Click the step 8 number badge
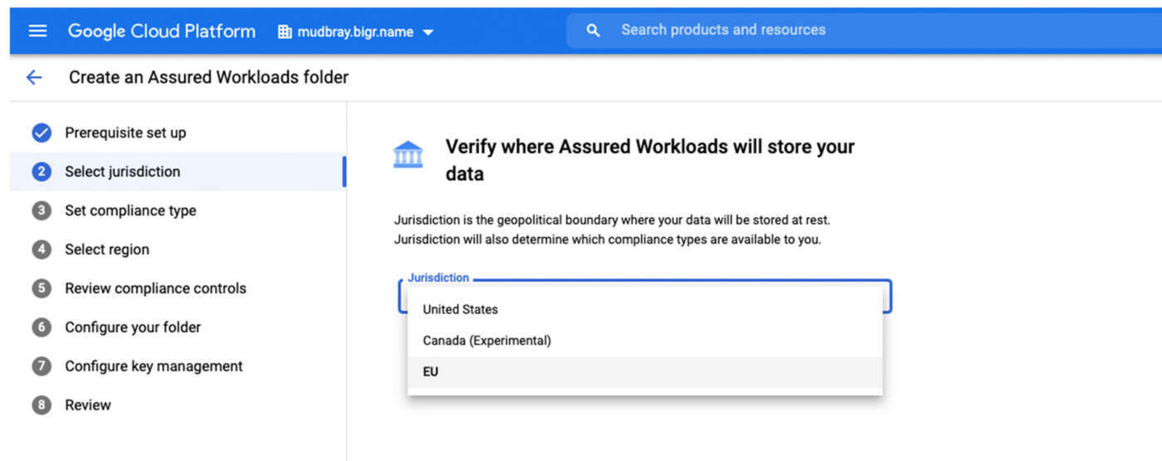This screenshot has width=1162, height=461. click(41, 405)
